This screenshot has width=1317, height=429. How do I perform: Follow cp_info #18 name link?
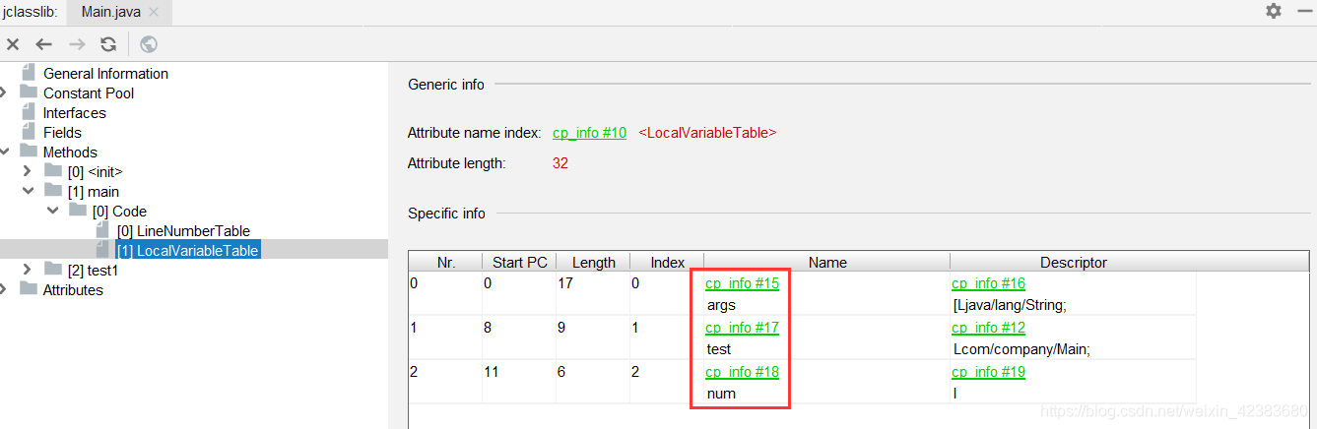[742, 372]
